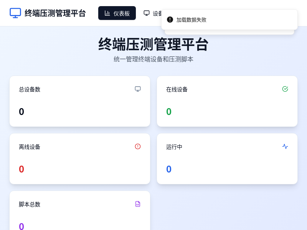Viewport: 307px width, 230px height.
Task: Open the 仪表板 dashboard tab
Action: point(117,13)
